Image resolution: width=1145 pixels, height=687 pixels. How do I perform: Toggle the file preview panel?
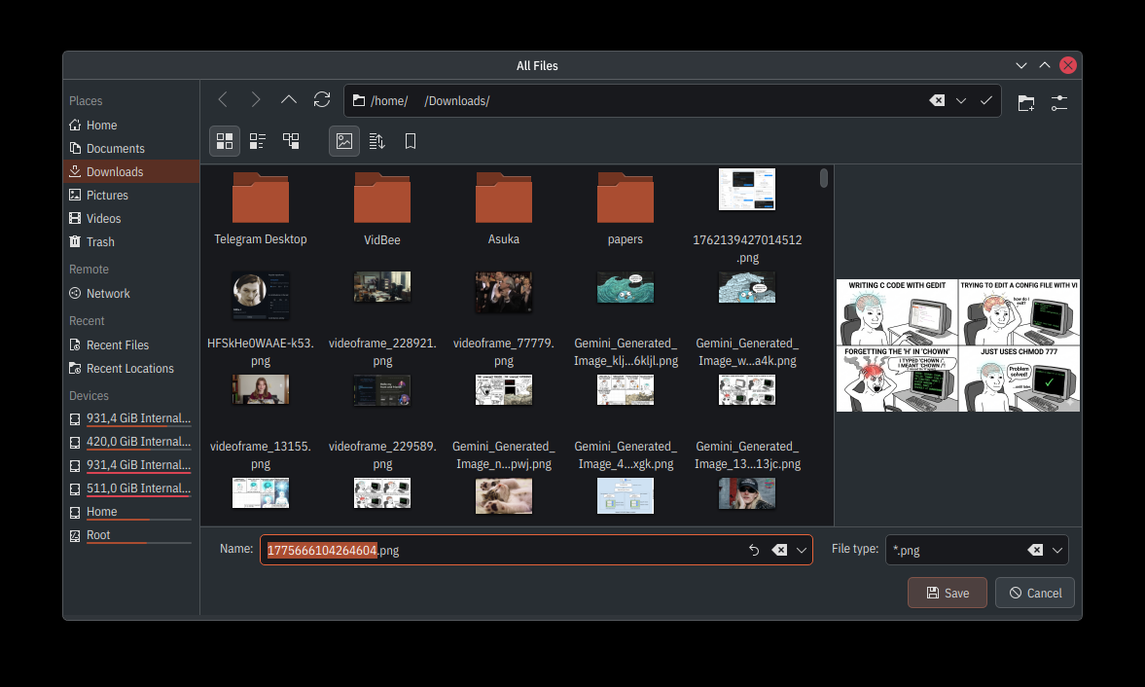point(344,141)
